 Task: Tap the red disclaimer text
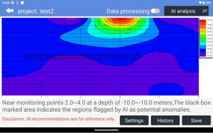tap(58, 119)
